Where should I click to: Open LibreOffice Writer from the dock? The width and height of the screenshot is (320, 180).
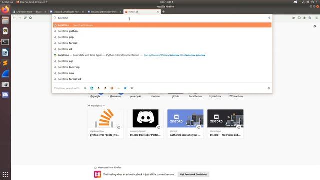pos(5,52)
